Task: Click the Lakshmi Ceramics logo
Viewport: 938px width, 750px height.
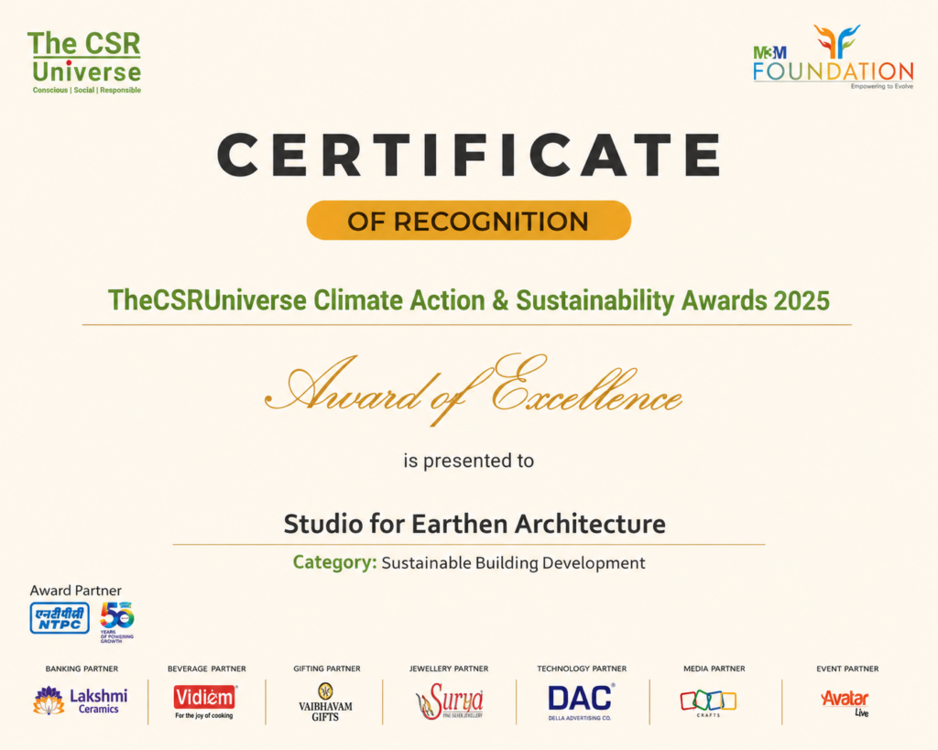Action: (81, 701)
